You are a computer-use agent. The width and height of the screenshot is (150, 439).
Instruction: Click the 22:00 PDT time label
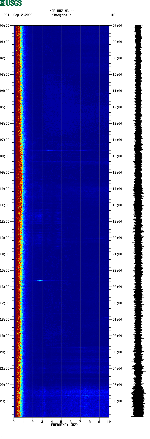(5, 385)
